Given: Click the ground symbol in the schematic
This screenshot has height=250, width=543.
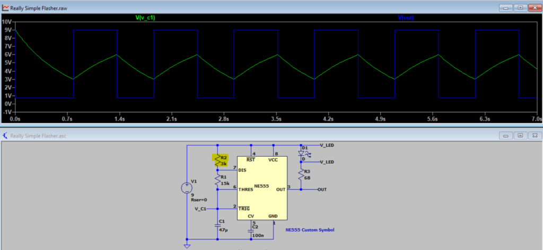Looking at the screenshot, I should [187, 245].
